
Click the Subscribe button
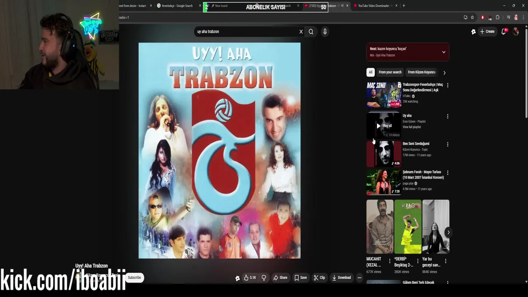[134, 278]
